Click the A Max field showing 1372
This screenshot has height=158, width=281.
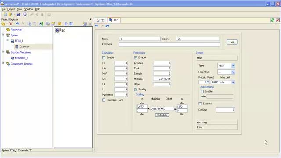tap(182, 107)
